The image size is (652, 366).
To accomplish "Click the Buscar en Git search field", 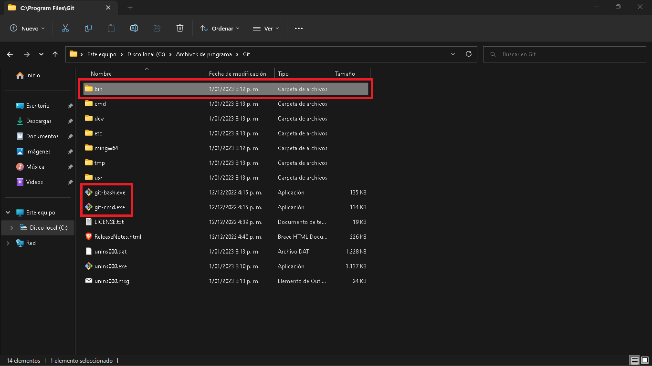I will pyautogui.click(x=565, y=54).
